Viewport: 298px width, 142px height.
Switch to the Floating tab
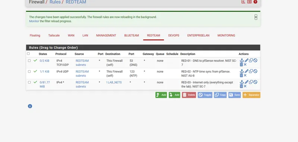click(x=35, y=35)
